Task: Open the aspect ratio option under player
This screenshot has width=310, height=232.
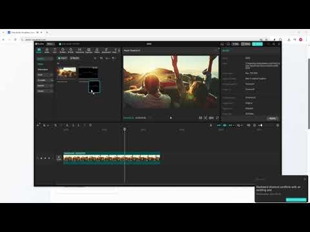Action: click(x=211, y=118)
